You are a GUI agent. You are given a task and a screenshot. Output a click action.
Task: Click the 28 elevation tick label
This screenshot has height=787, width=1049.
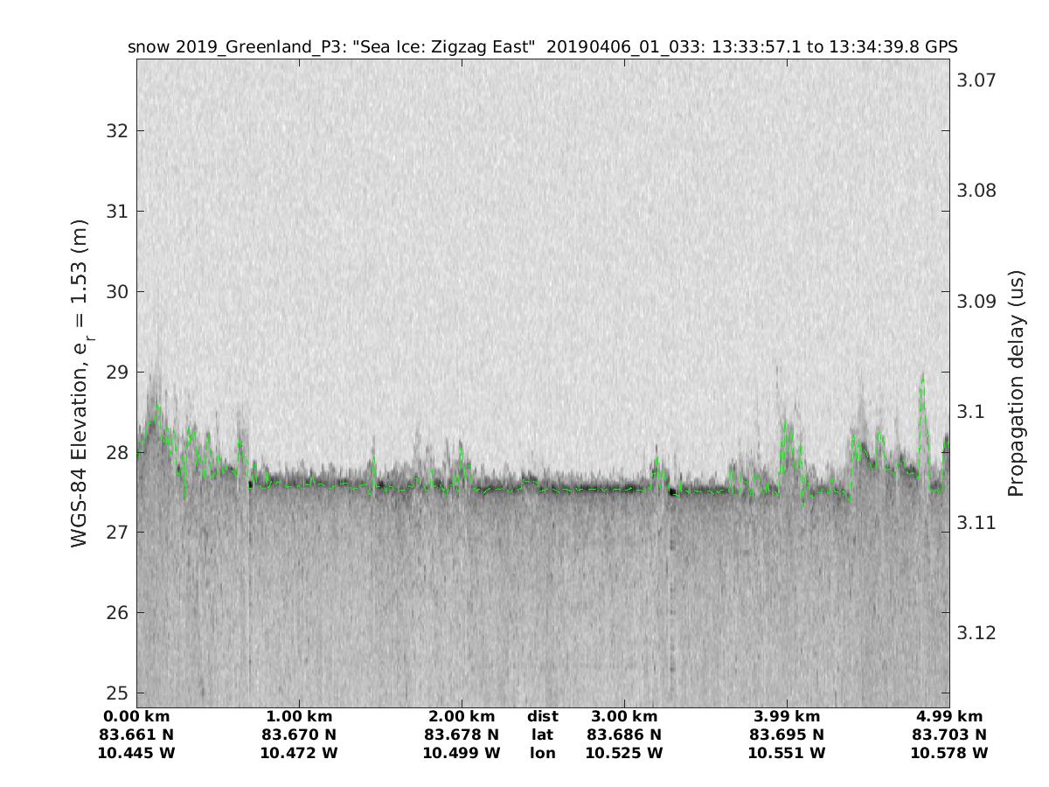[x=116, y=452]
